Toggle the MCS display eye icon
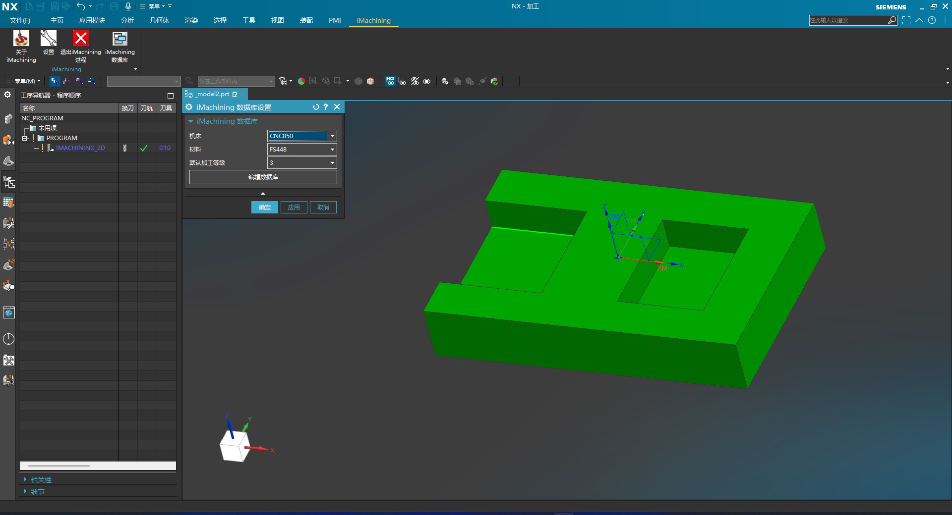The image size is (952, 515). click(391, 81)
